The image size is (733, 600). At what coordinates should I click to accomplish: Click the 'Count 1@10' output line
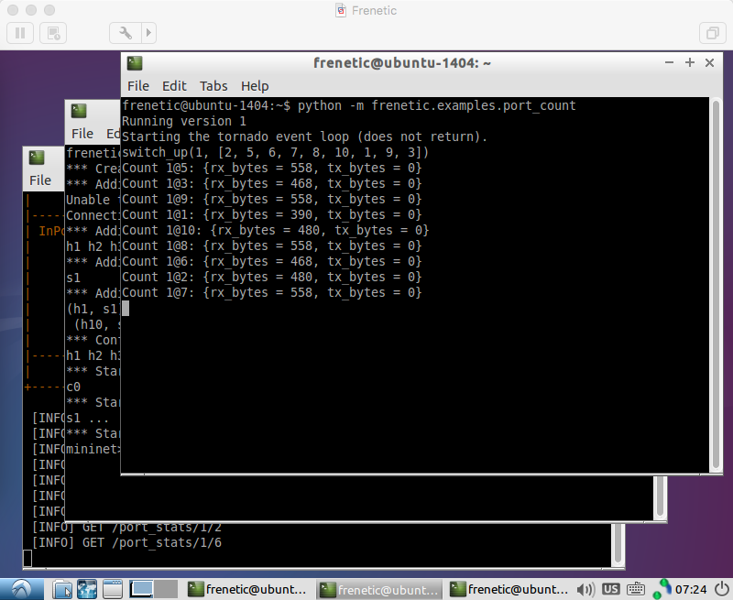point(276,230)
